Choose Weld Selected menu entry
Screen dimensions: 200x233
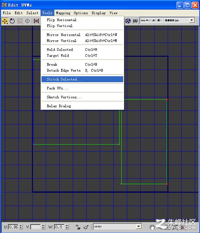(82, 49)
